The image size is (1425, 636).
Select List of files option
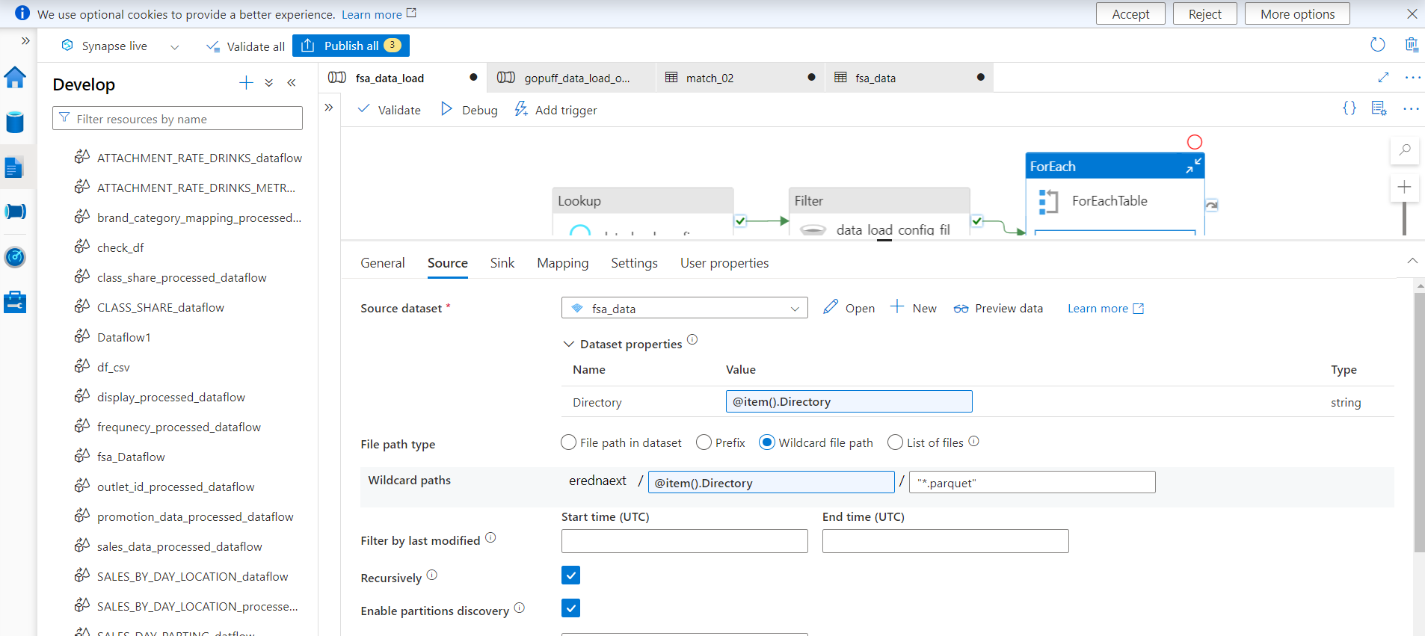(895, 442)
